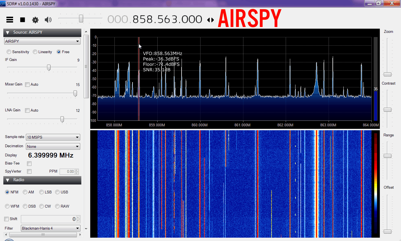
Task: Increment the Shift value stepper up
Action: pos(78,217)
